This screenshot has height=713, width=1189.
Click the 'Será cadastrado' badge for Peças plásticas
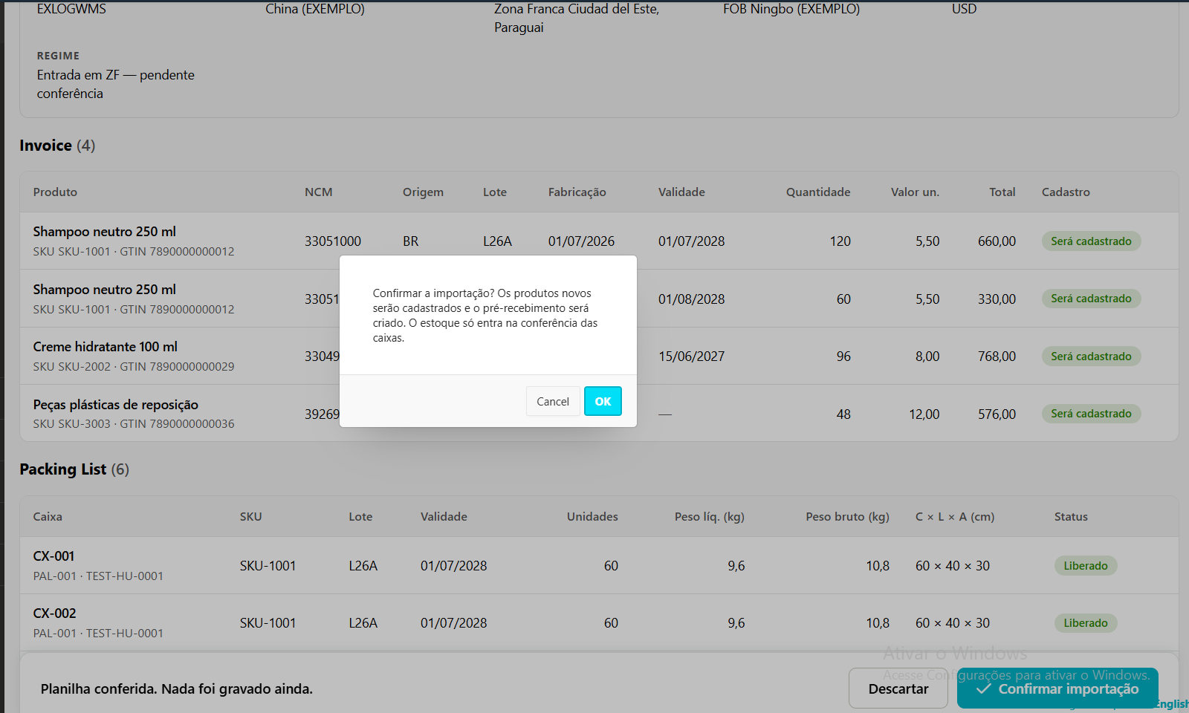click(1091, 414)
